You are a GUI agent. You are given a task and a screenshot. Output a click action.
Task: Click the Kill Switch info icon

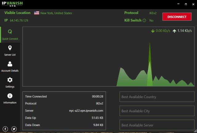coord(144,20)
